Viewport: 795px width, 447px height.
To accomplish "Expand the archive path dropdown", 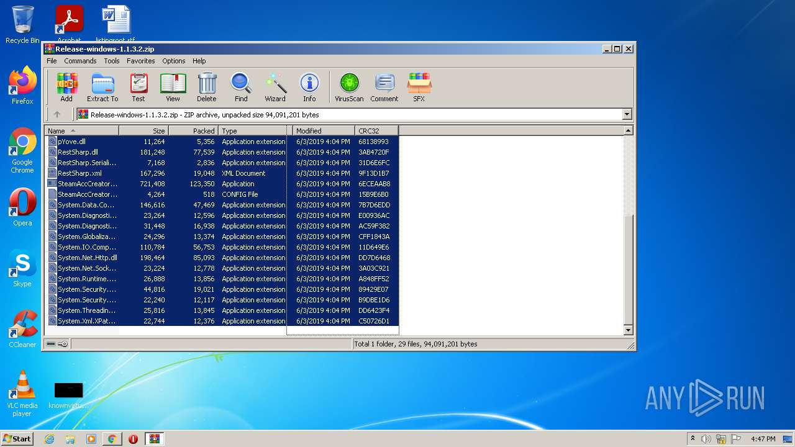I will pos(627,114).
